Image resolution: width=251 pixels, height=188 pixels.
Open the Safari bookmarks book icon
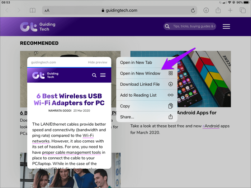pos(33,10)
